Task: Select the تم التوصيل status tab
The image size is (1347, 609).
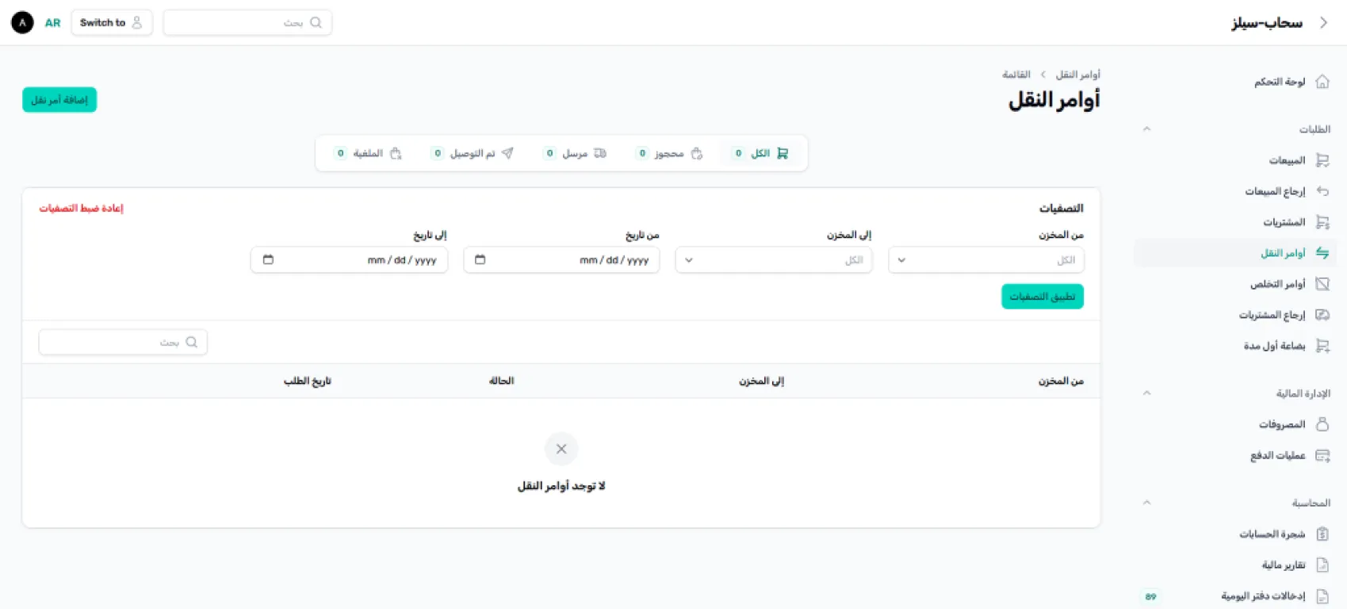Action: tap(472, 153)
